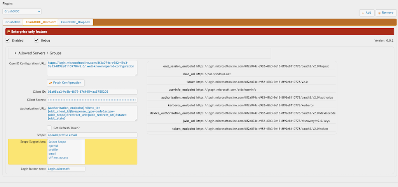Click the jwks_uri key label

coord(188,121)
